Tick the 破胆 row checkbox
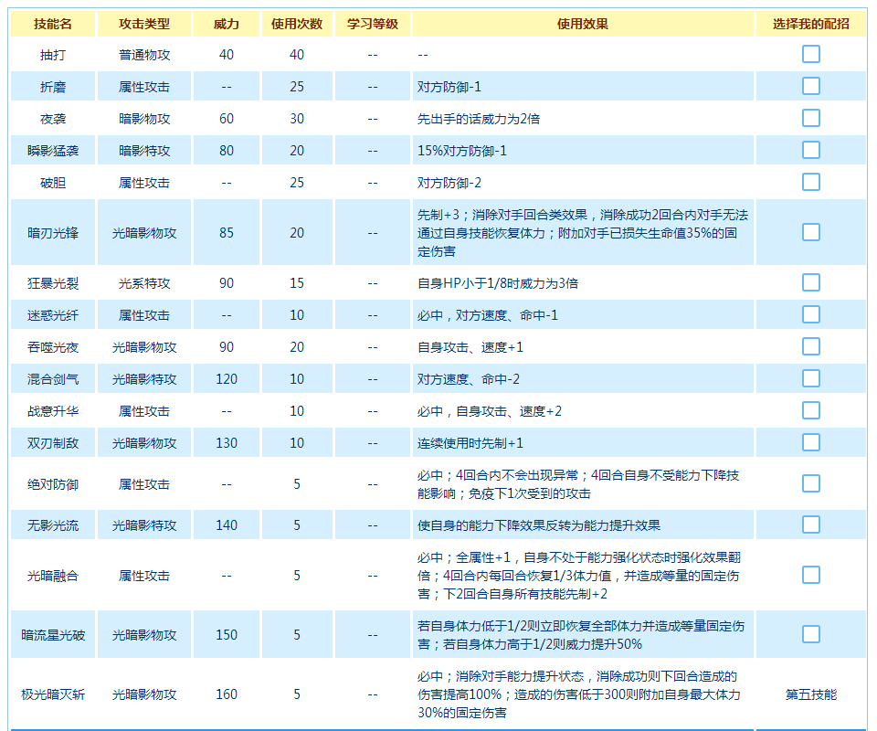Screen dimensions: 877x731 click(810, 182)
